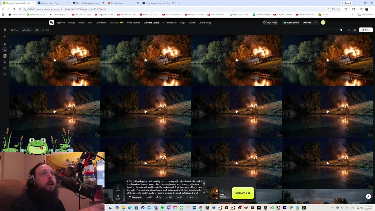Change the 16:9 aspect ratio
Viewport: 375px width, 211px height.
pos(149,197)
